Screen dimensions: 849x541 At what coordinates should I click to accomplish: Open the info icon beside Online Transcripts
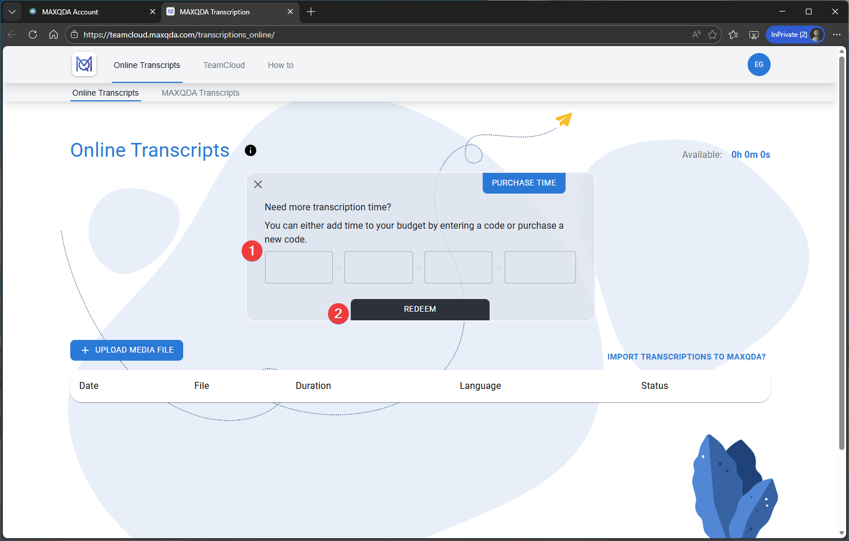coord(251,150)
